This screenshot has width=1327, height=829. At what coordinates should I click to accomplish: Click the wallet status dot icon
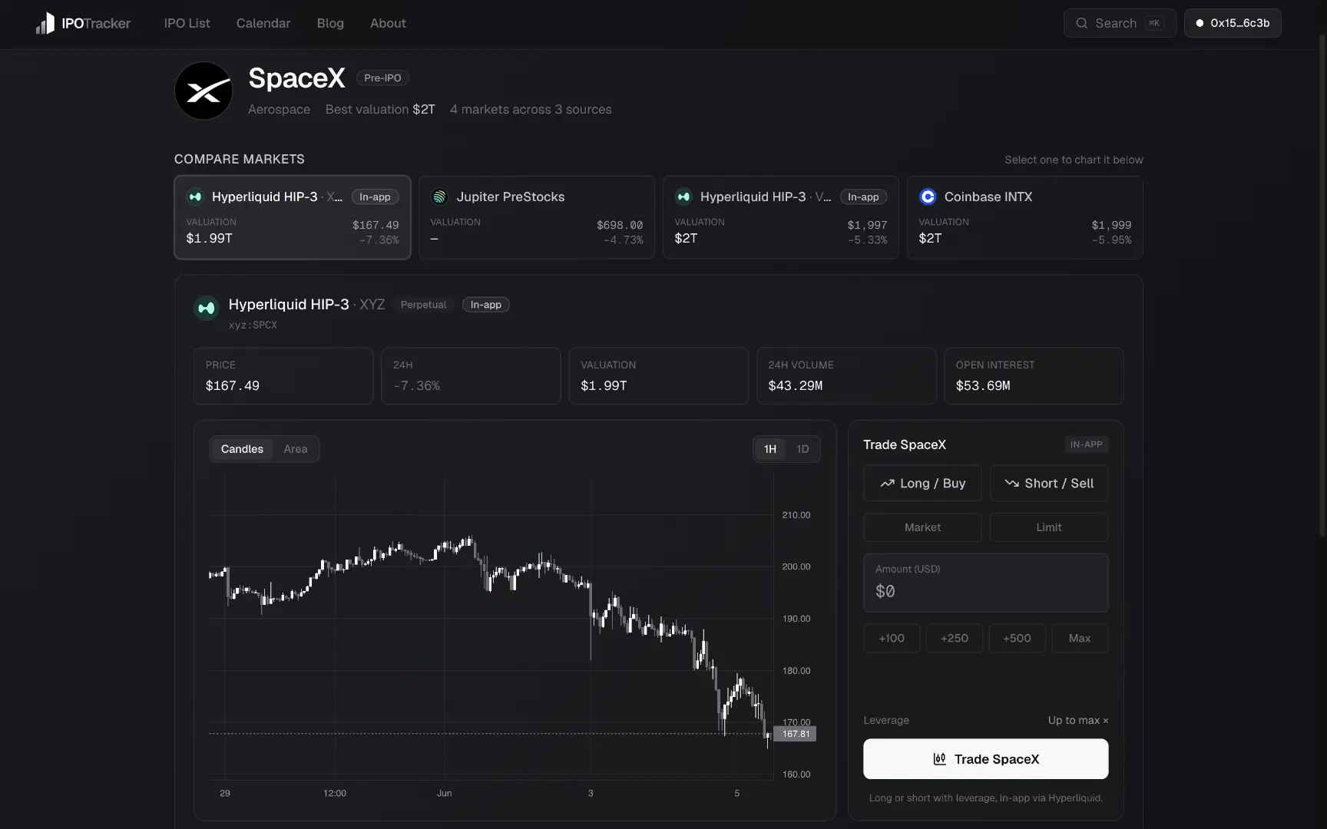pos(1200,23)
